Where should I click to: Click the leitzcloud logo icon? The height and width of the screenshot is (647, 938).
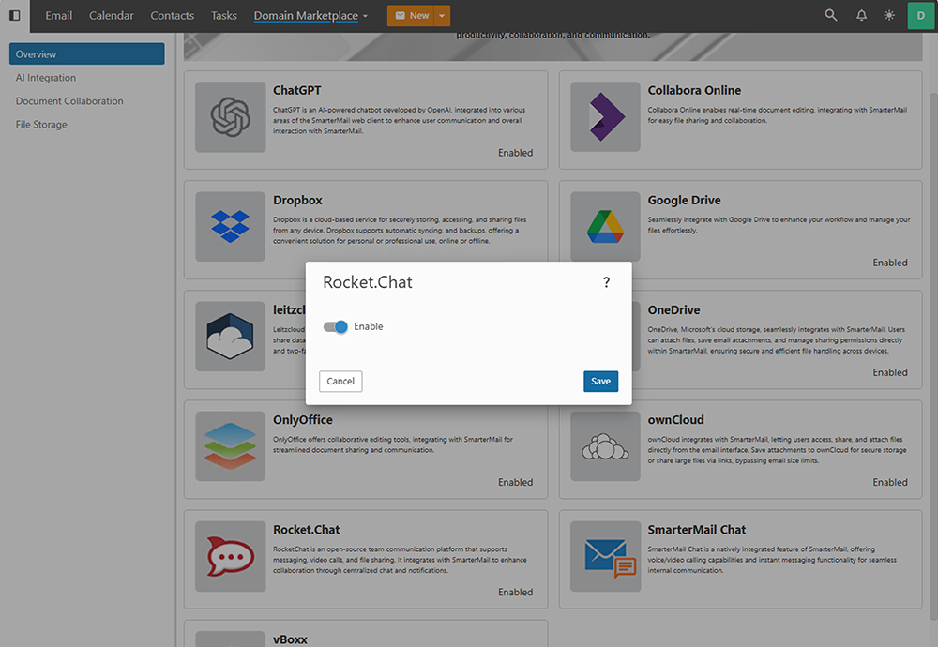(x=231, y=336)
